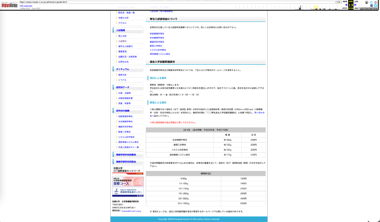Open 社会情報学専攻 in the 入試説明会 link list
The height and width of the screenshot is (222, 380).
click(157, 38)
